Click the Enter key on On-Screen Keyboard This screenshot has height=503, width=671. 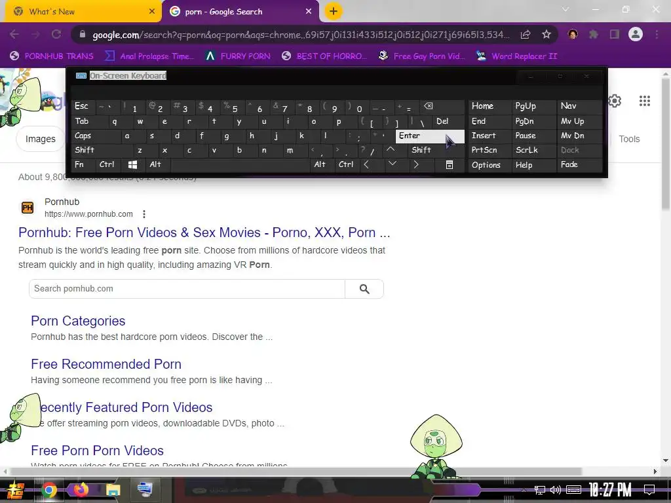tap(430, 136)
